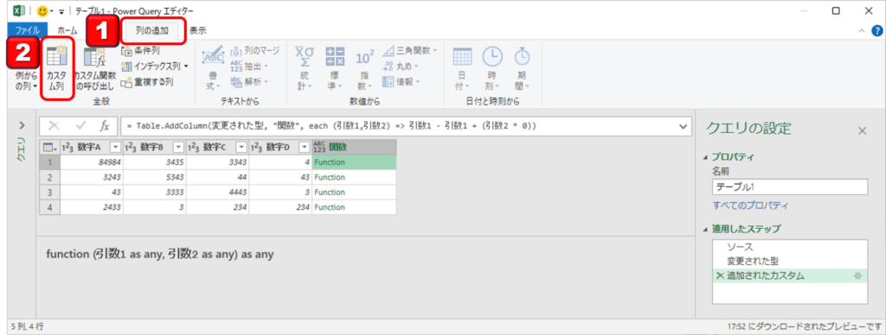Select cell with value 5343
886x335 pixels.
[155, 177]
